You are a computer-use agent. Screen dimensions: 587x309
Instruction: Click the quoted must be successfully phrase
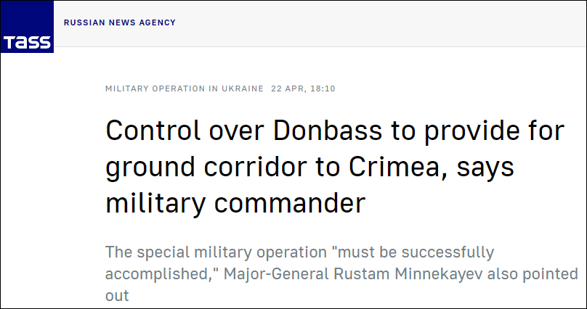(x=415, y=253)
